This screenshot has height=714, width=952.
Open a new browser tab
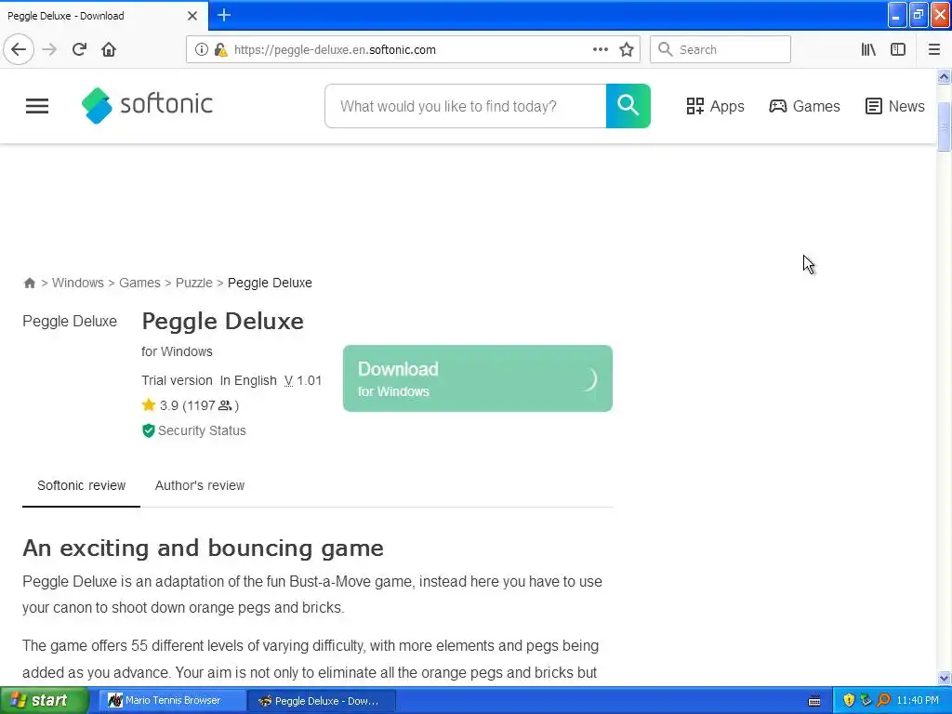pyautogui.click(x=224, y=15)
